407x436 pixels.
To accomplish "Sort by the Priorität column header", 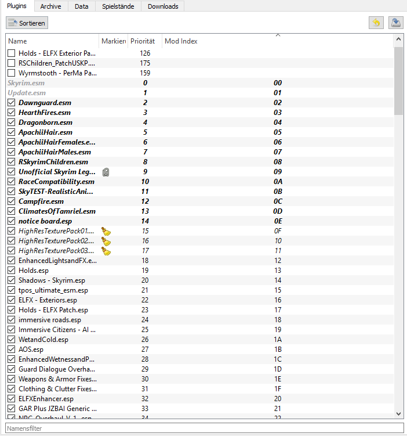I will tap(144, 41).
